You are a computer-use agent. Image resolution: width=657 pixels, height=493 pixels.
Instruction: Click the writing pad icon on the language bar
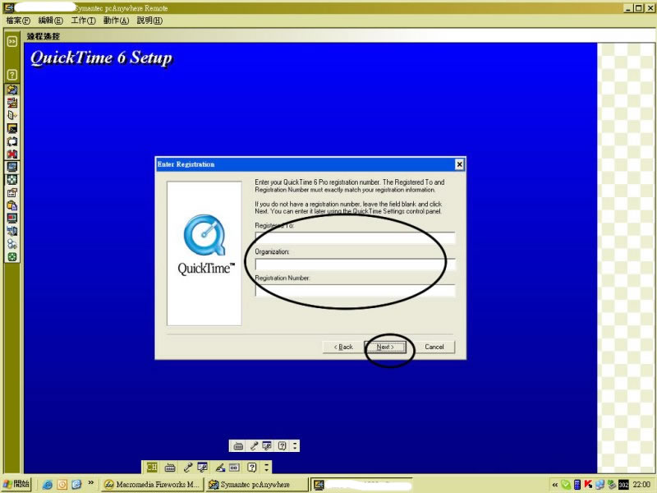click(x=234, y=467)
